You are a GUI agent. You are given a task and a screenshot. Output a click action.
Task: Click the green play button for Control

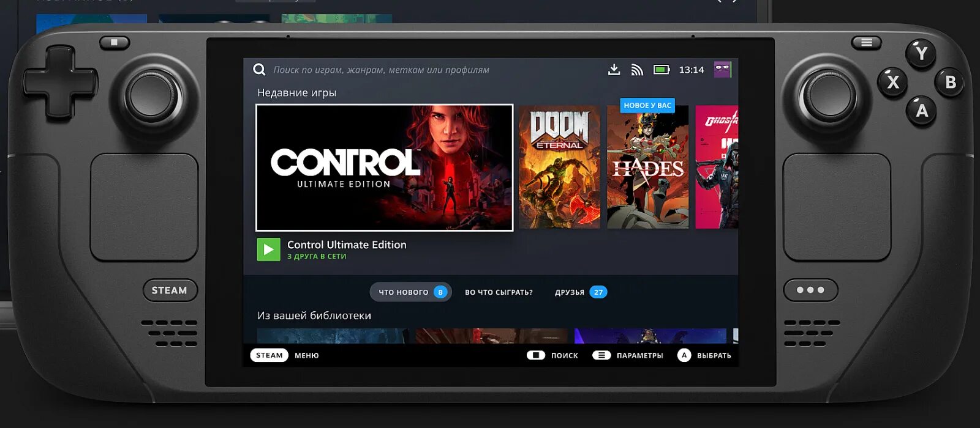pyautogui.click(x=268, y=249)
